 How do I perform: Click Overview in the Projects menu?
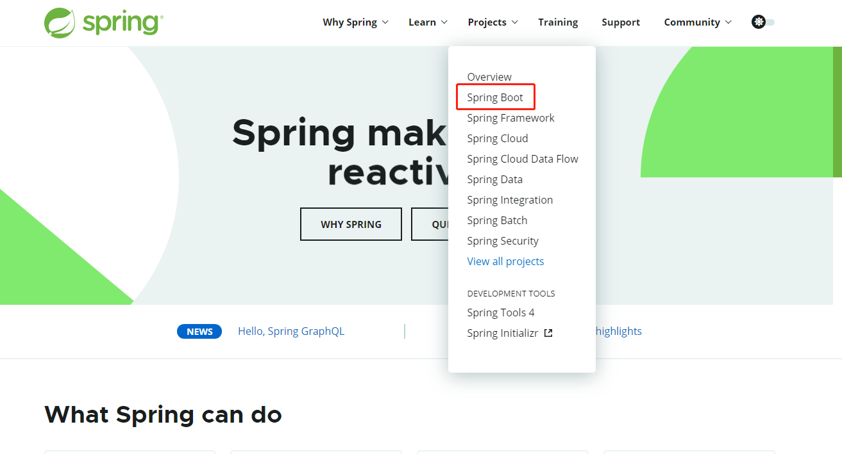pos(489,76)
